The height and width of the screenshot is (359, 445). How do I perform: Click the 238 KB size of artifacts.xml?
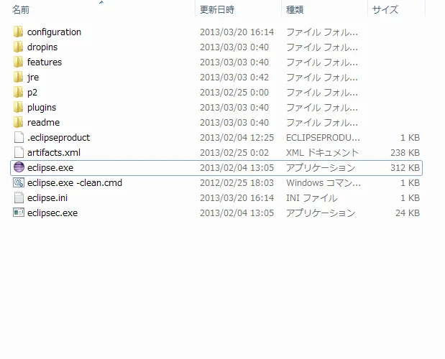tap(405, 152)
